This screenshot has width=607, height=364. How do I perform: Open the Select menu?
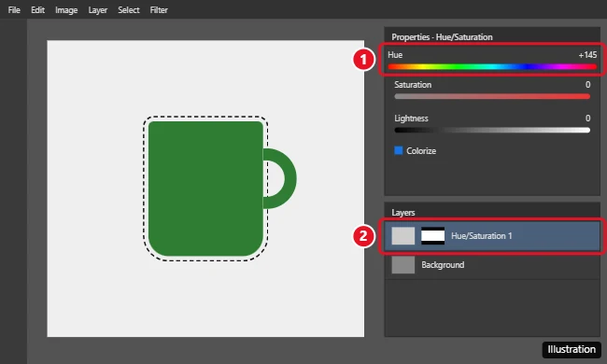pyautogui.click(x=129, y=10)
